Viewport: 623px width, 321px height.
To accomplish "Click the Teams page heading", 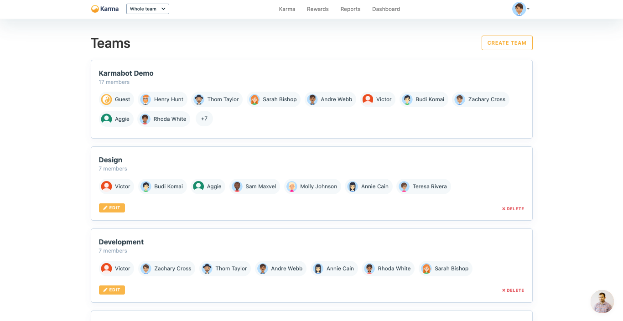I will pos(110,43).
